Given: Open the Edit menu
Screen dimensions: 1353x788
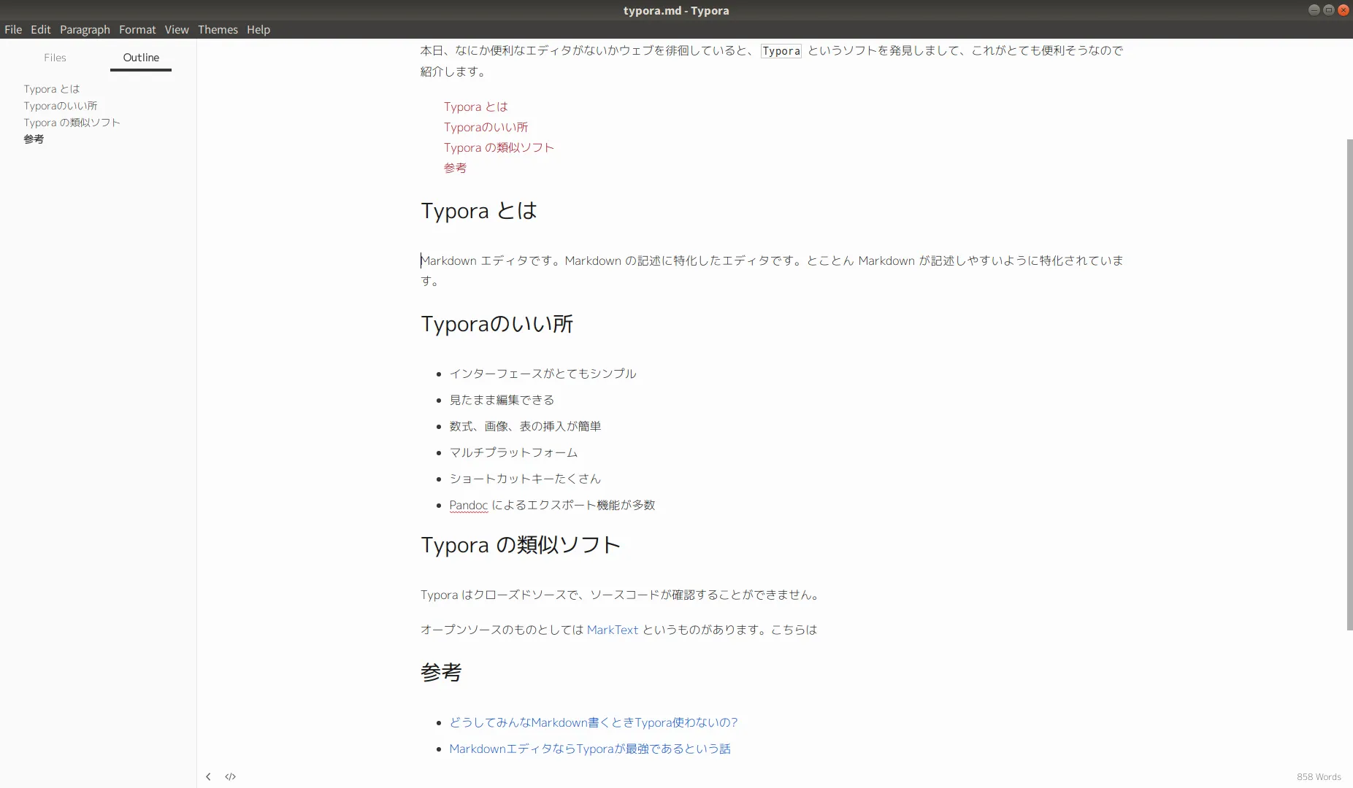Looking at the screenshot, I should coord(41,29).
